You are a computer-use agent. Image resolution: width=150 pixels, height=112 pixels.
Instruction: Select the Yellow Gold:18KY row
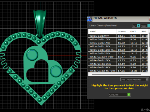(x=118, y=46)
